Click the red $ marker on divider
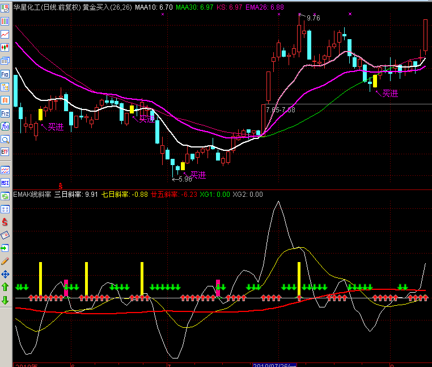 click(61, 185)
